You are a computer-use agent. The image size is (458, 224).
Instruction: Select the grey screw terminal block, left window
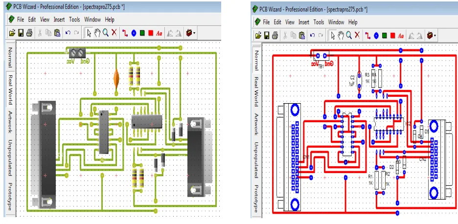click(x=77, y=52)
